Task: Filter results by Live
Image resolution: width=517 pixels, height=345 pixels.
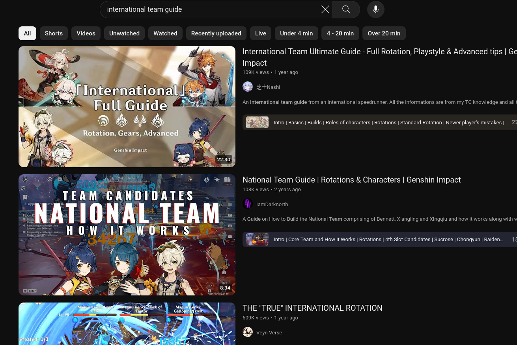Action: (x=261, y=33)
